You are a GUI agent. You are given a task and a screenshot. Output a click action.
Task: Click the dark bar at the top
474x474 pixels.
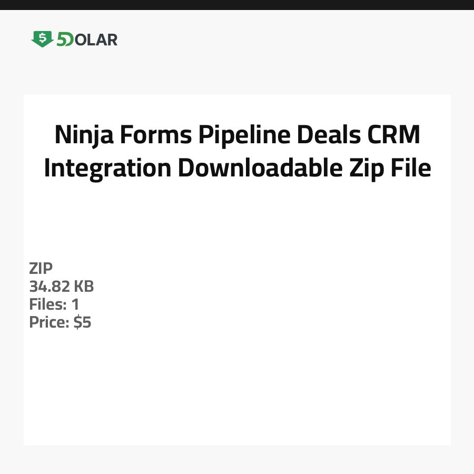coord(237,5)
